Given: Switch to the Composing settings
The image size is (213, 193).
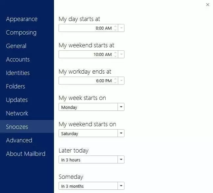Looking at the screenshot, I should [21, 33].
